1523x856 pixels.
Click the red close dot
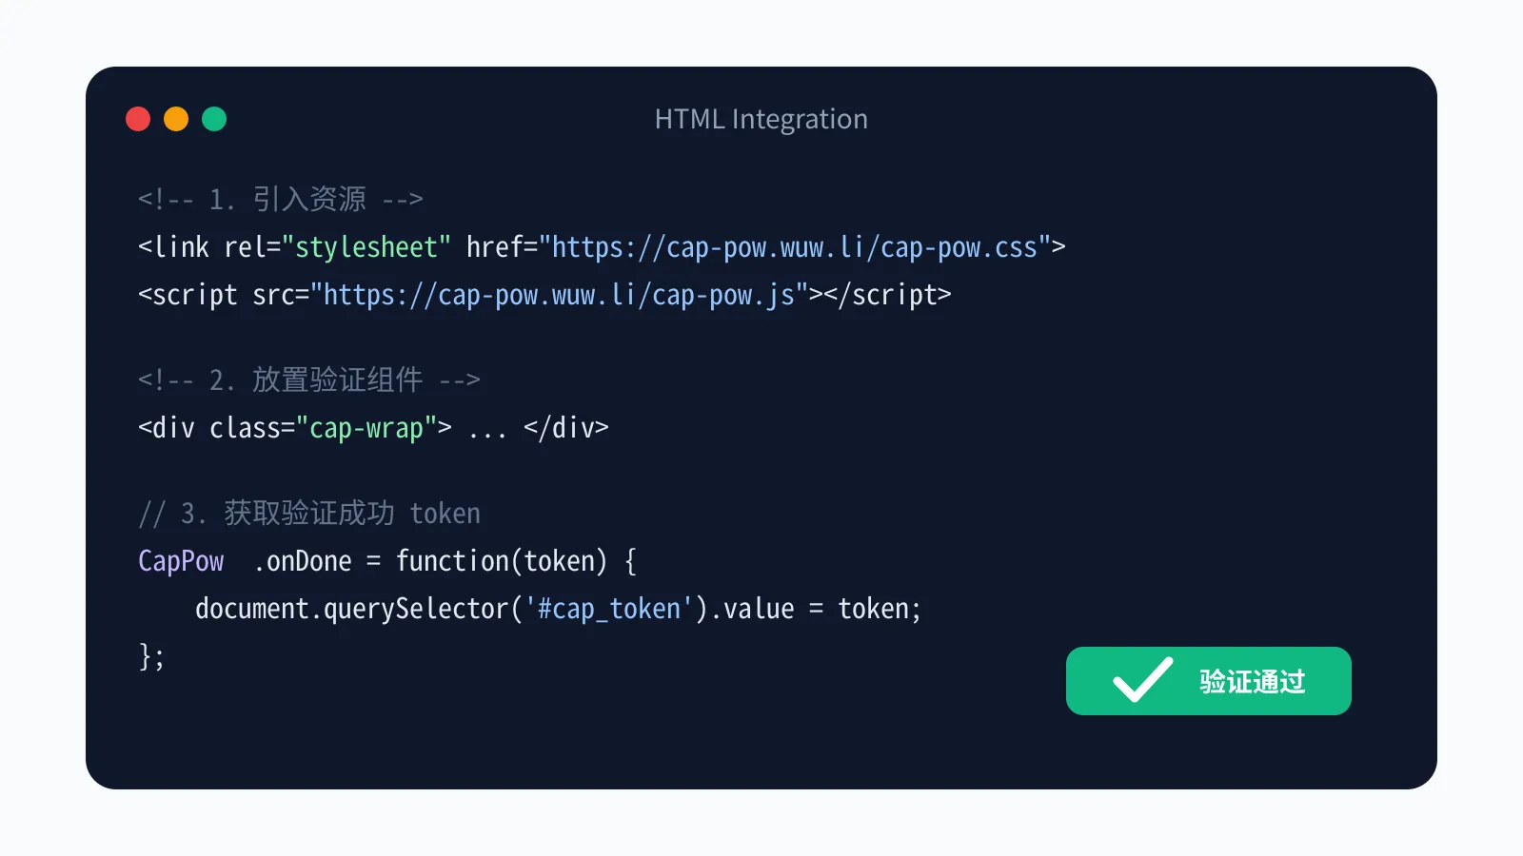click(x=138, y=119)
